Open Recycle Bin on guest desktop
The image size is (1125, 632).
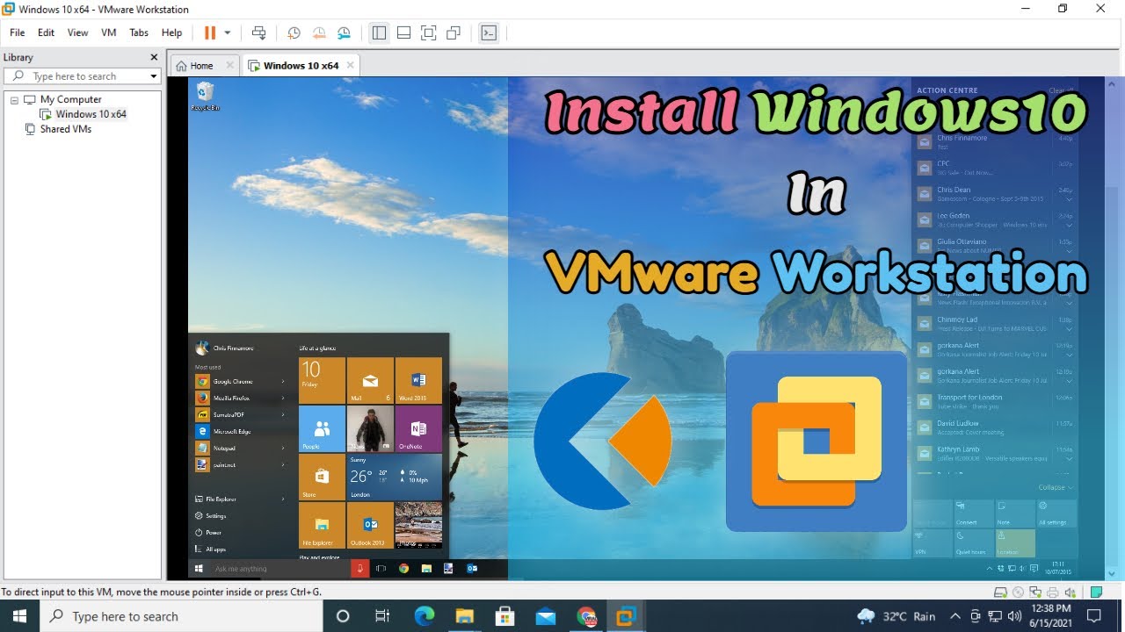205,96
